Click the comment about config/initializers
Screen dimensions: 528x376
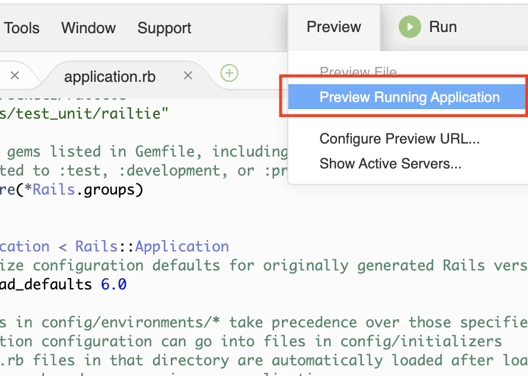pos(251,342)
